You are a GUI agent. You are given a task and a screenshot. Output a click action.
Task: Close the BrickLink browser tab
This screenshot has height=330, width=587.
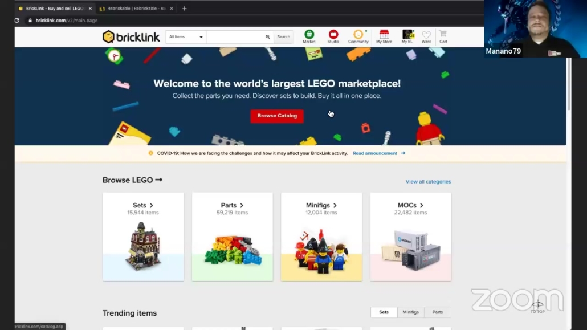click(x=90, y=8)
